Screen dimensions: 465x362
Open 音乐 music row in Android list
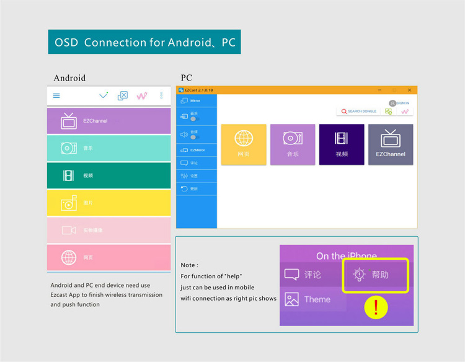[109, 148]
